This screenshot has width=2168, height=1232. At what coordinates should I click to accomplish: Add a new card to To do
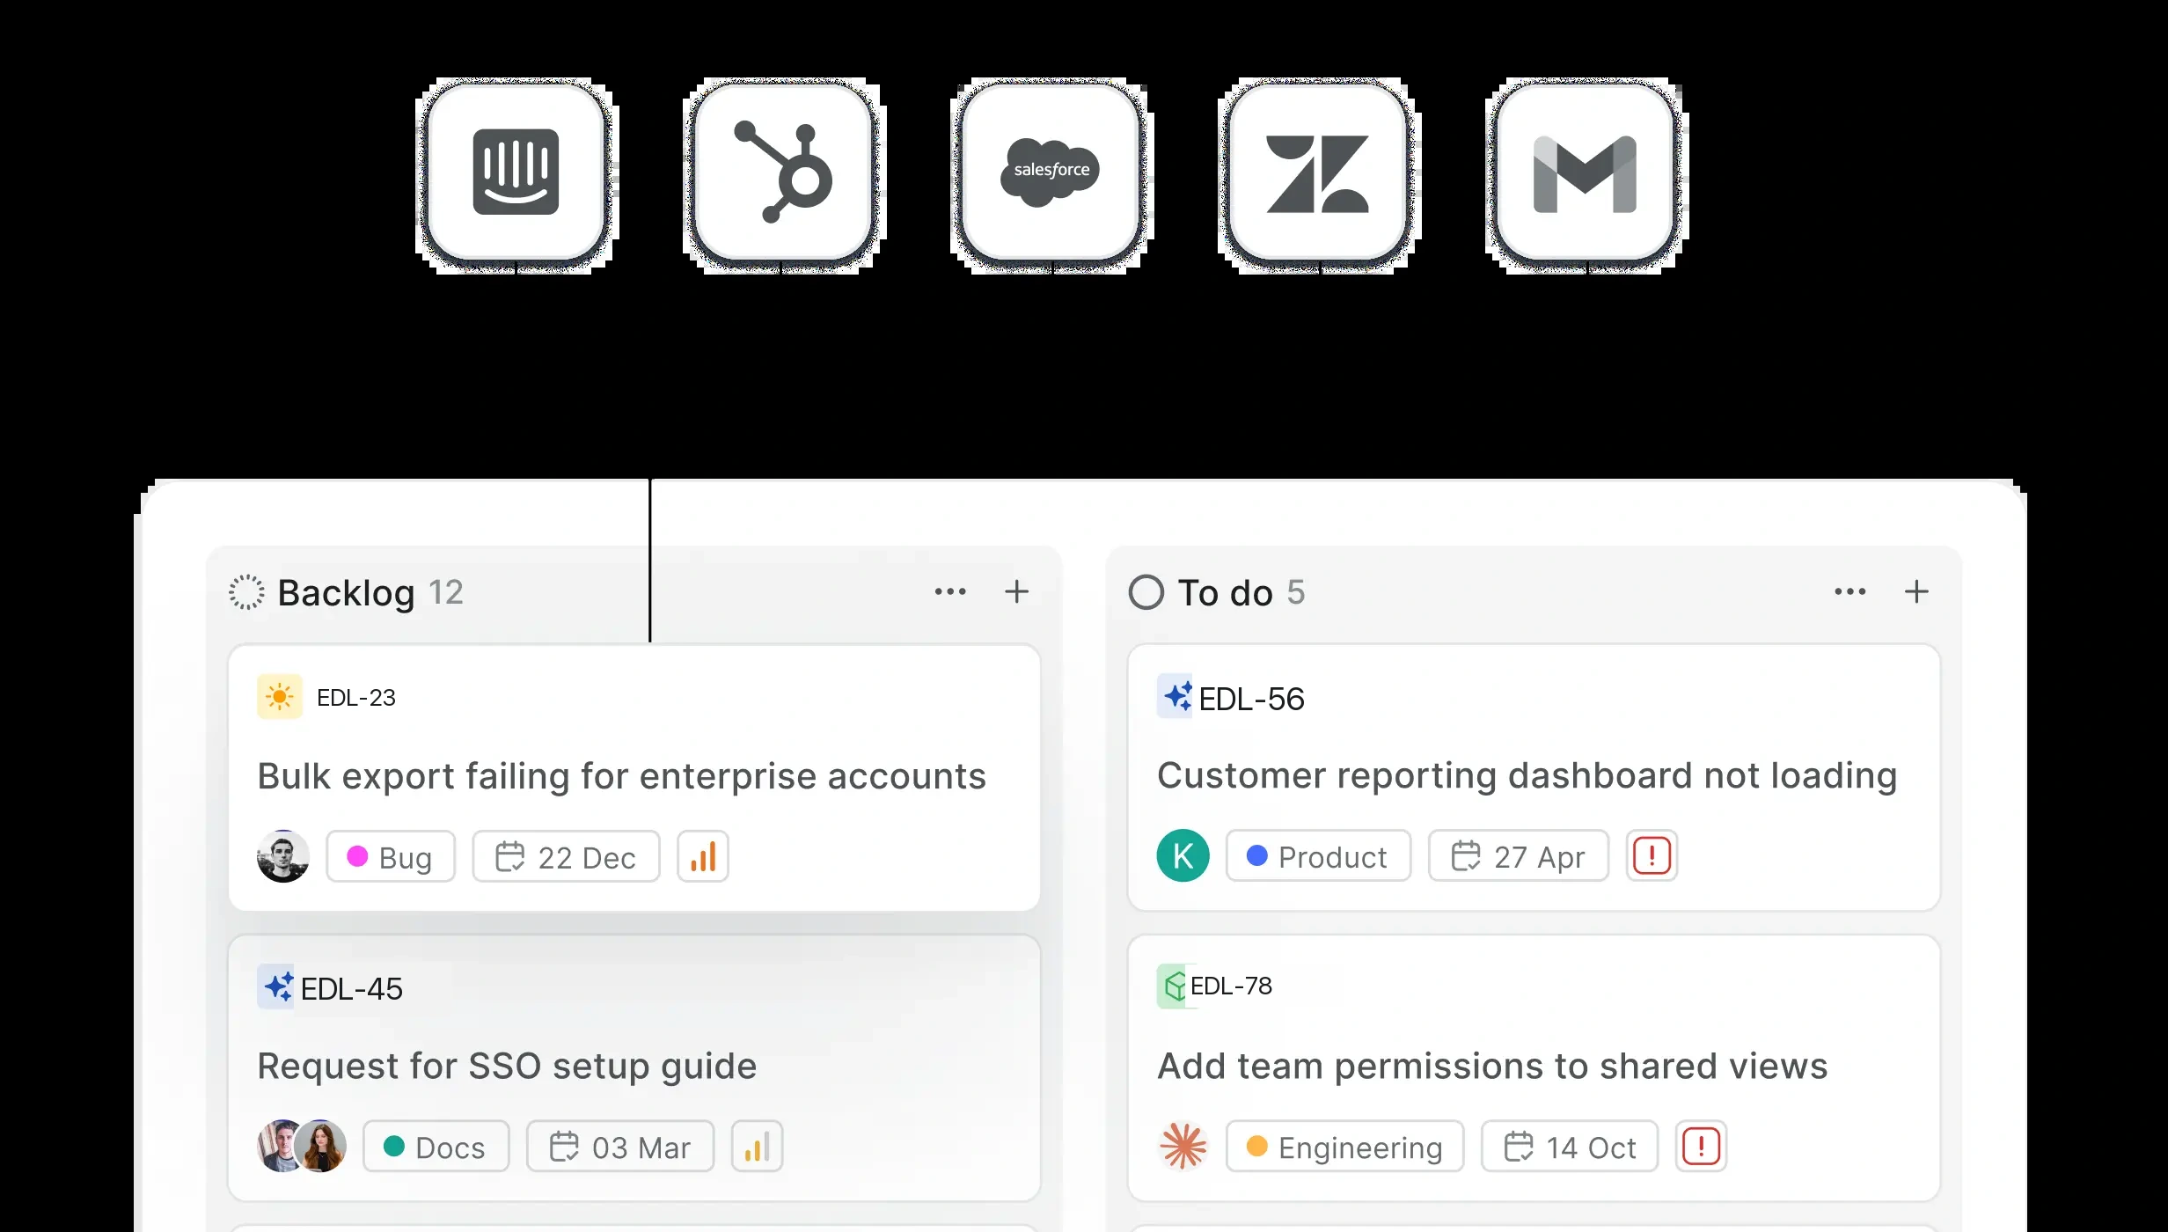click(1916, 592)
